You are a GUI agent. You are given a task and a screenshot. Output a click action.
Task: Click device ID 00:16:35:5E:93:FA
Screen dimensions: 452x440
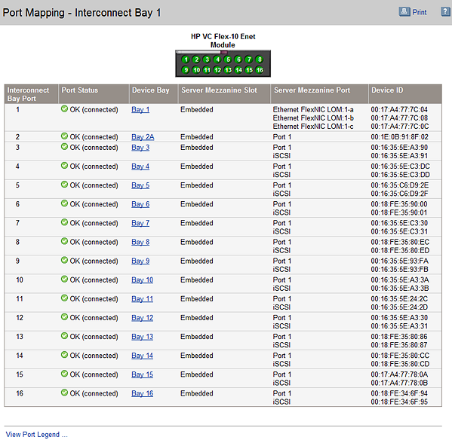(x=399, y=261)
